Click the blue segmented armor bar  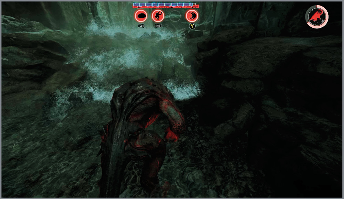tap(164, 5)
